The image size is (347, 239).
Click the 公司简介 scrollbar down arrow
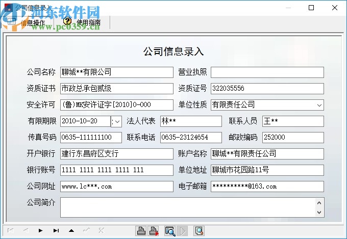point(319,213)
